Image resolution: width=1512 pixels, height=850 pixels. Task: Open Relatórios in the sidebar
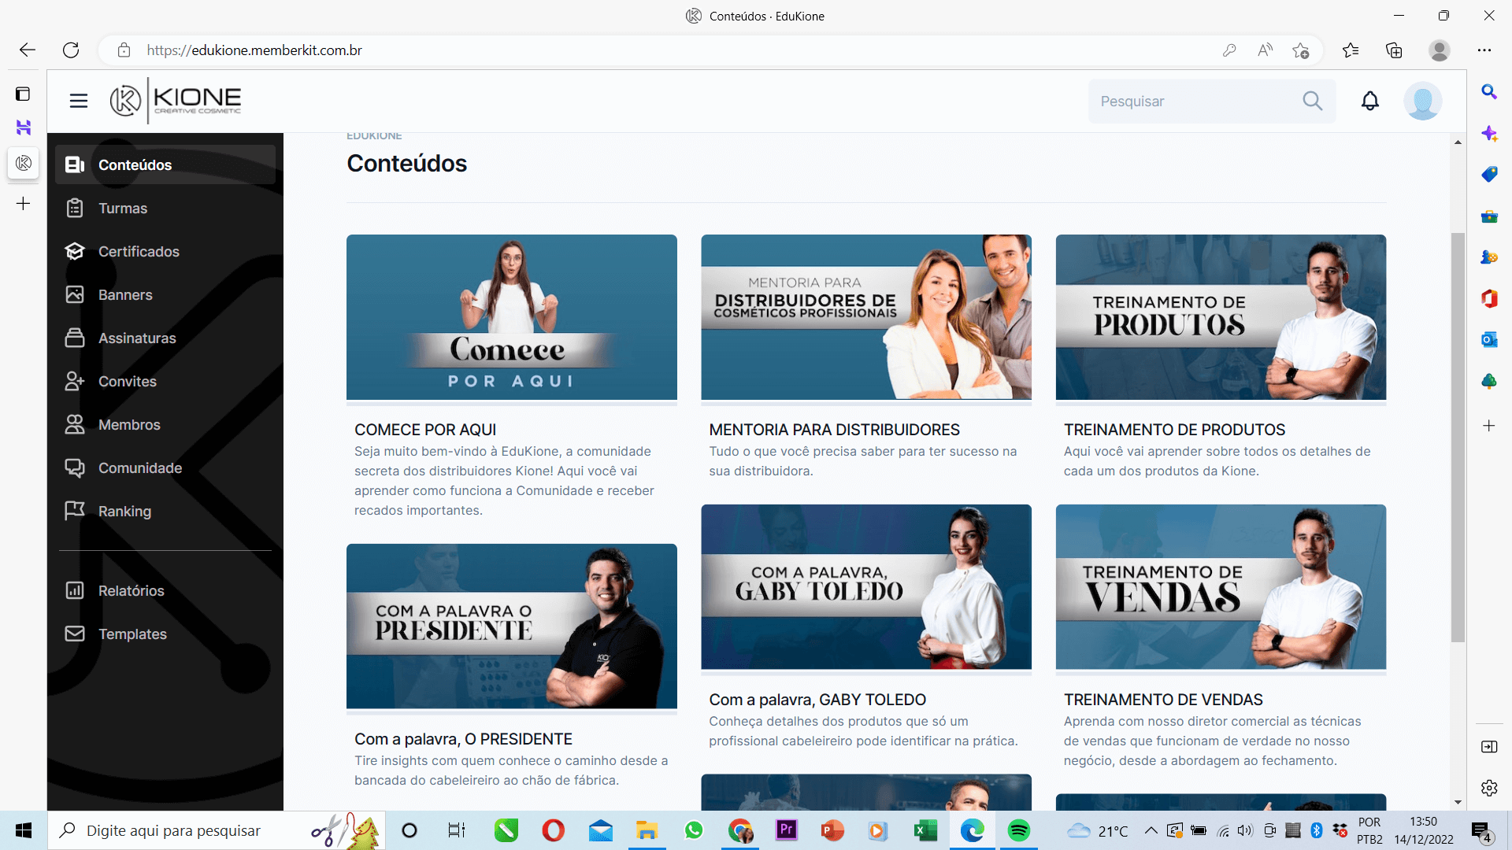pos(131,591)
